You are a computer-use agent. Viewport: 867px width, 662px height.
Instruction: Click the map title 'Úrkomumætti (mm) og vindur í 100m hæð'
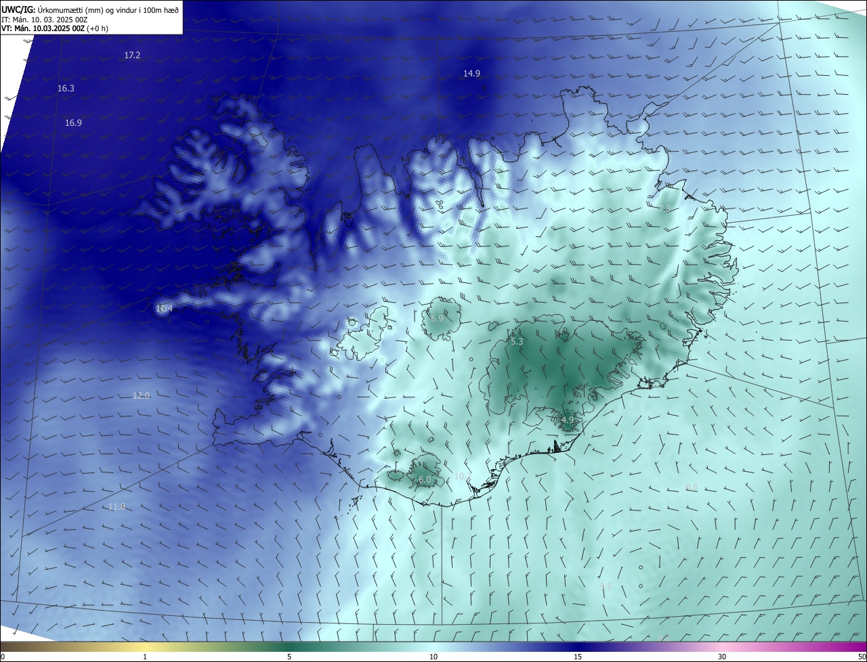(108, 9)
